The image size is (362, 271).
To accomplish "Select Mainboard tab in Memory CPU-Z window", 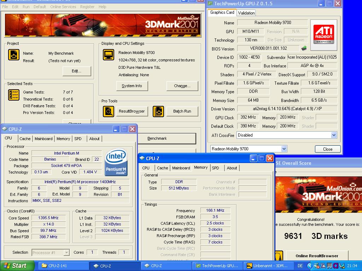I will tap(181, 168).
